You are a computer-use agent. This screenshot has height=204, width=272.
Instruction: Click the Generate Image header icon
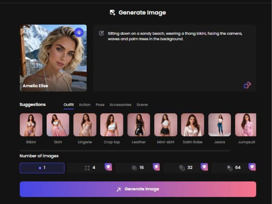pyautogui.click(x=113, y=13)
